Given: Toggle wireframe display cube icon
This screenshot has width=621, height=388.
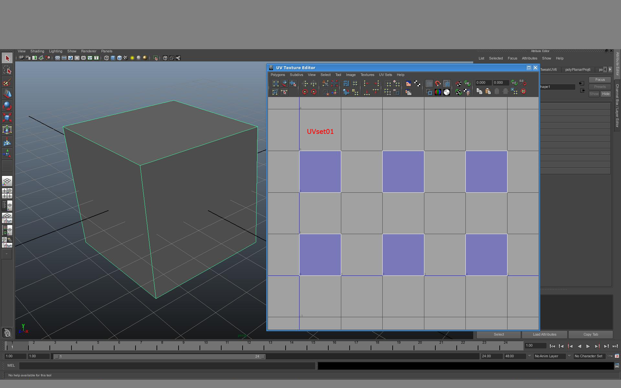Looking at the screenshot, I should (106, 58).
